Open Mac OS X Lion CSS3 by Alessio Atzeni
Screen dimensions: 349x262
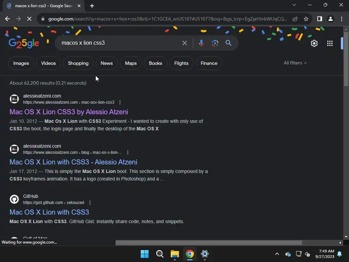69,112
